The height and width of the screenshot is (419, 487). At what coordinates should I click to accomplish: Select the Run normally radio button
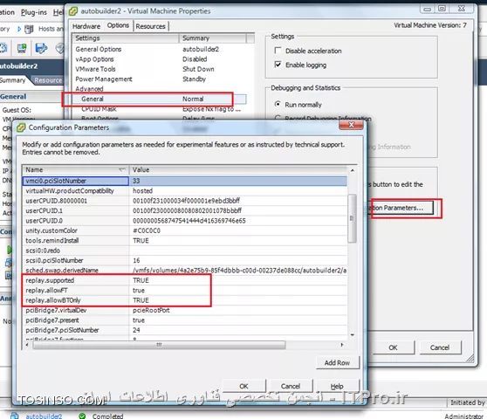point(278,104)
